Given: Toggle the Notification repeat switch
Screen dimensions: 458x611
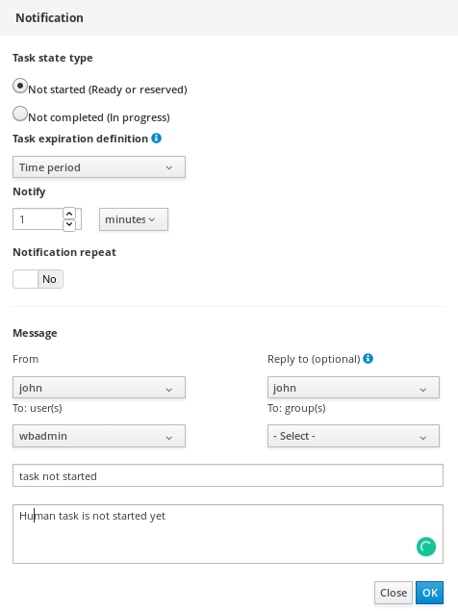Looking at the screenshot, I should [38, 279].
